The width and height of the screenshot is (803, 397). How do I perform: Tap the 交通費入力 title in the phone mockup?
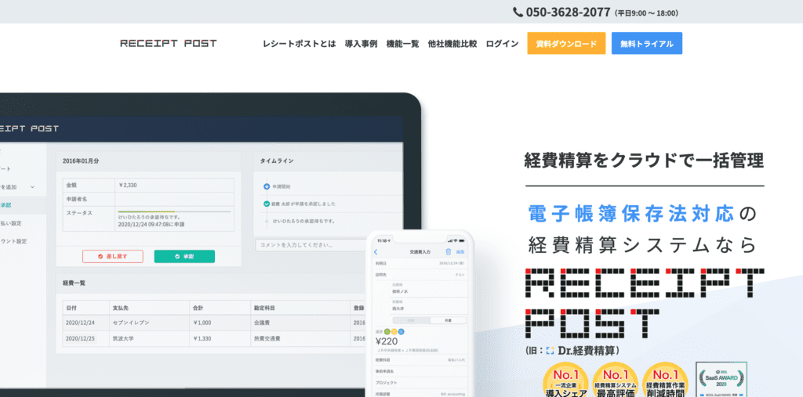pyautogui.click(x=420, y=252)
